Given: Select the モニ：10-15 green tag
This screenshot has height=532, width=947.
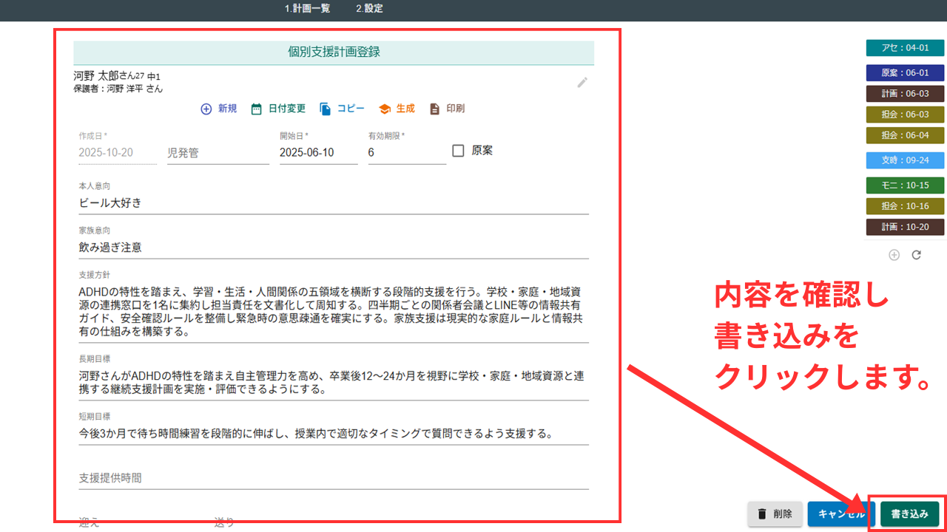Looking at the screenshot, I should (x=905, y=185).
